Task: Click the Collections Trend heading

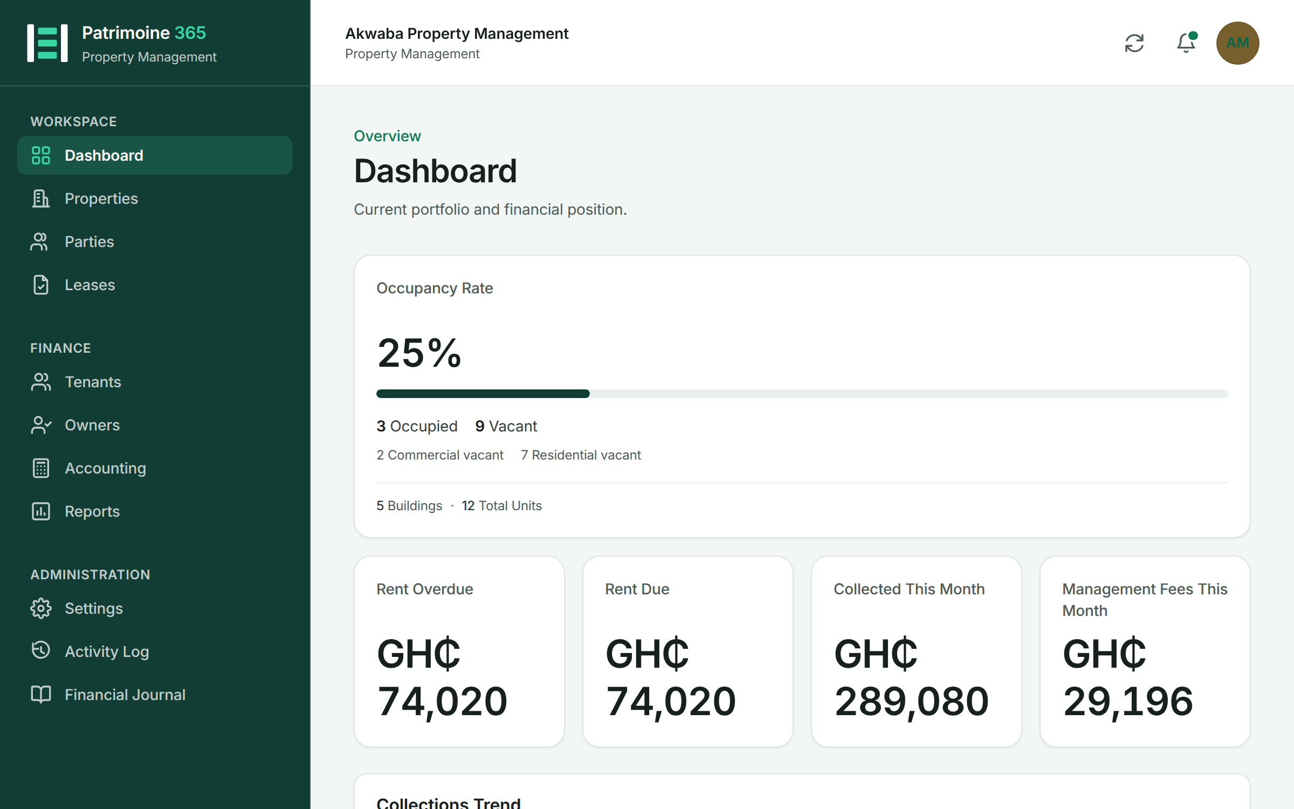Action: pyautogui.click(x=449, y=803)
